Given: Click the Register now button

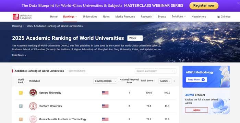Looking at the screenshot, I should pyautogui.click(x=204, y=5).
